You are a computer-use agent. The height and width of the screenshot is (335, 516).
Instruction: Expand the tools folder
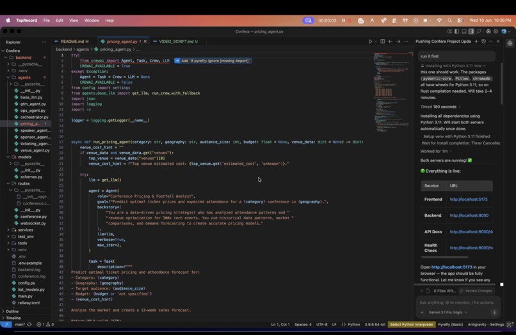click(22, 243)
